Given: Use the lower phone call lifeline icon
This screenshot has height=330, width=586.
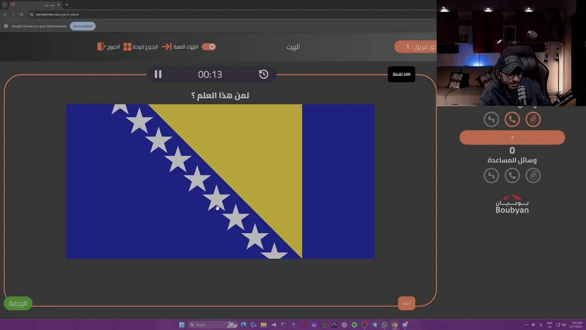Looking at the screenshot, I should [512, 176].
